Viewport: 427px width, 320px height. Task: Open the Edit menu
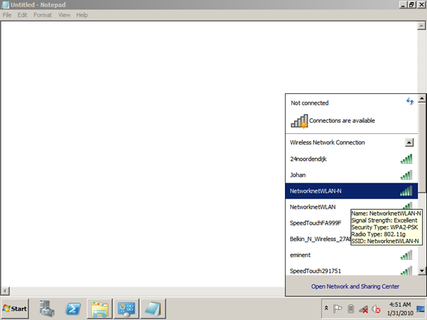[22, 15]
